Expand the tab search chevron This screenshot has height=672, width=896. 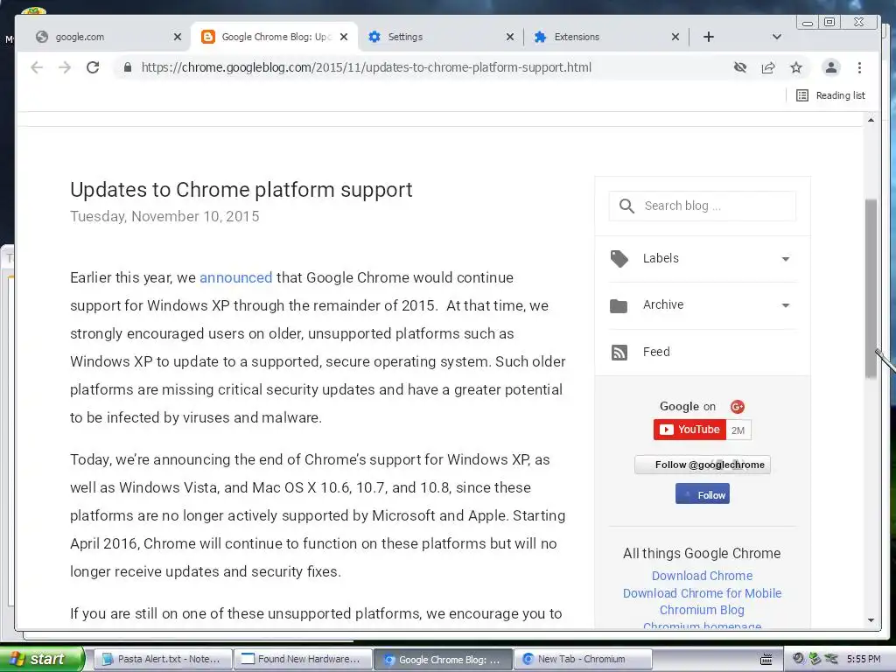[x=777, y=37]
